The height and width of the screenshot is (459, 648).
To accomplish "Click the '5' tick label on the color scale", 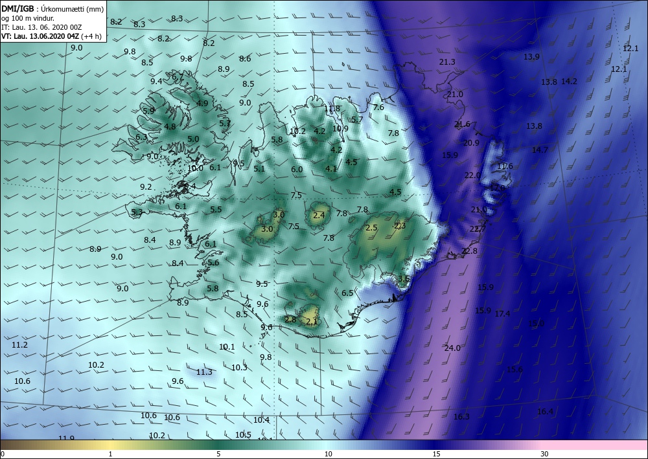I will tap(218, 454).
